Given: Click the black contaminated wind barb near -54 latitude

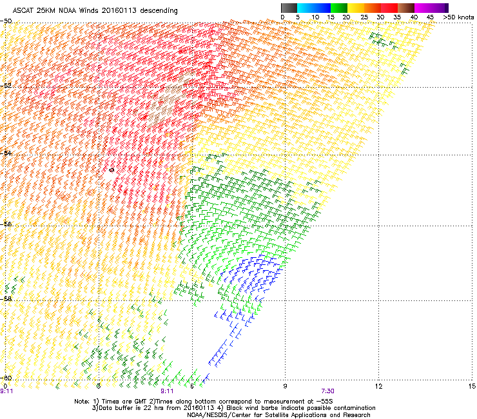Looking at the screenshot, I should (x=112, y=170).
